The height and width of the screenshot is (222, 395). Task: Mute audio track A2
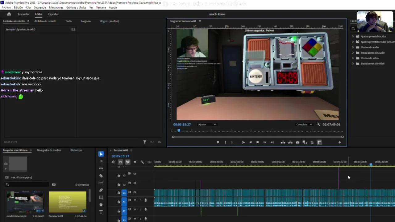coord(135,209)
